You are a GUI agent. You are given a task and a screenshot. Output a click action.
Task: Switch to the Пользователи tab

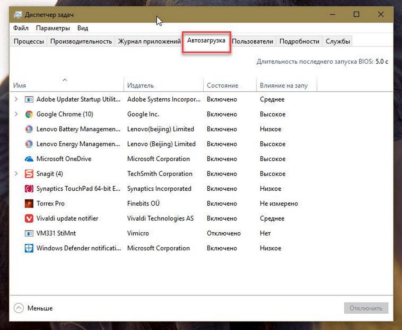coord(253,41)
